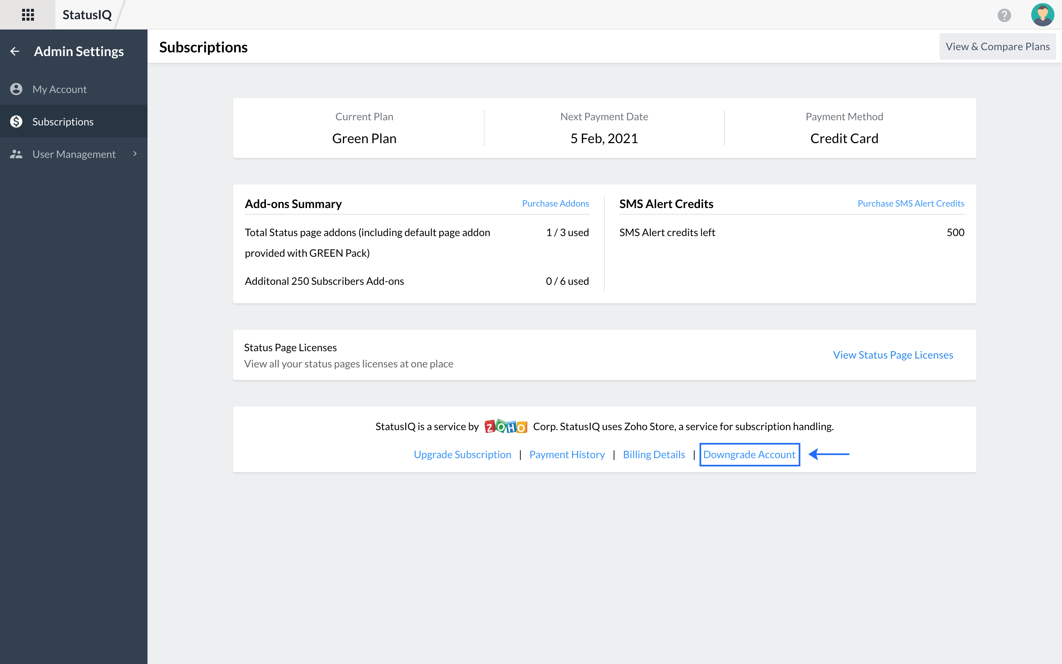1062x664 pixels.
Task: Open the apps grid launcher
Action: pos(27,14)
